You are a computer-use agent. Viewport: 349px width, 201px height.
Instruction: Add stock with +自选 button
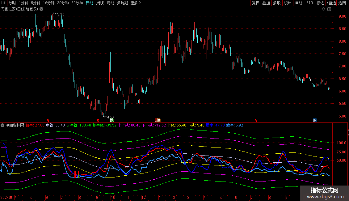click(331, 3)
